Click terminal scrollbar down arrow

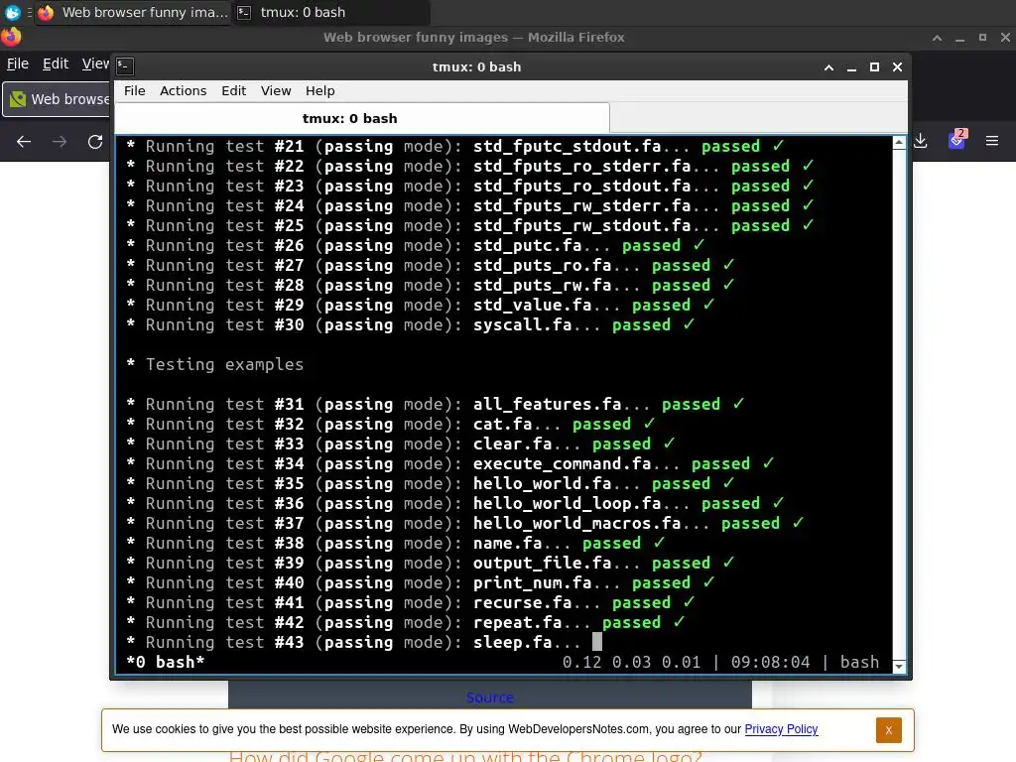pos(899,667)
